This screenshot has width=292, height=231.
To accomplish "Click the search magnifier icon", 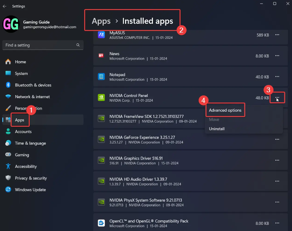I will [x=78, y=45].
